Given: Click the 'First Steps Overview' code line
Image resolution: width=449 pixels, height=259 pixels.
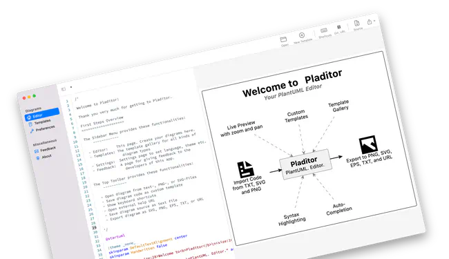Looking at the screenshot, I should 102,122.
